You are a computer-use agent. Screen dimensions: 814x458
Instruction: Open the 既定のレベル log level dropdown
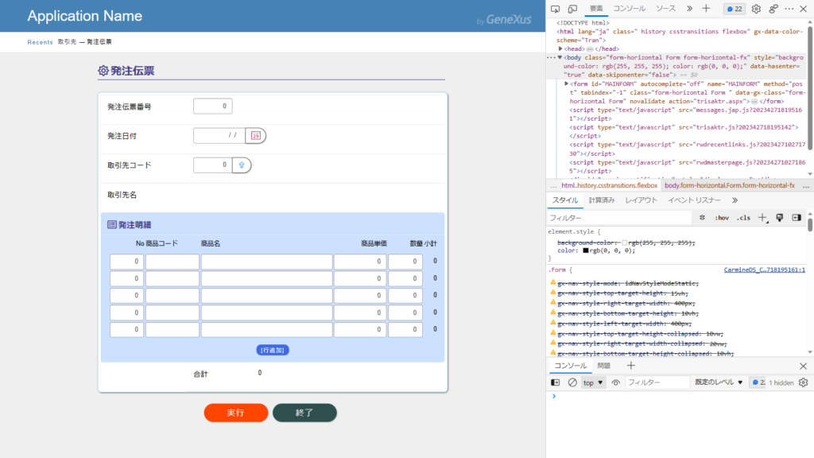(719, 382)
